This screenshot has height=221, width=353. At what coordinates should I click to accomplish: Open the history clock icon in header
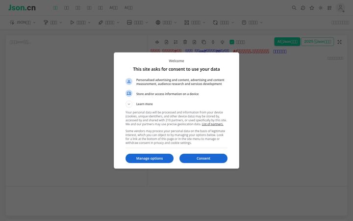coord(303,8)
